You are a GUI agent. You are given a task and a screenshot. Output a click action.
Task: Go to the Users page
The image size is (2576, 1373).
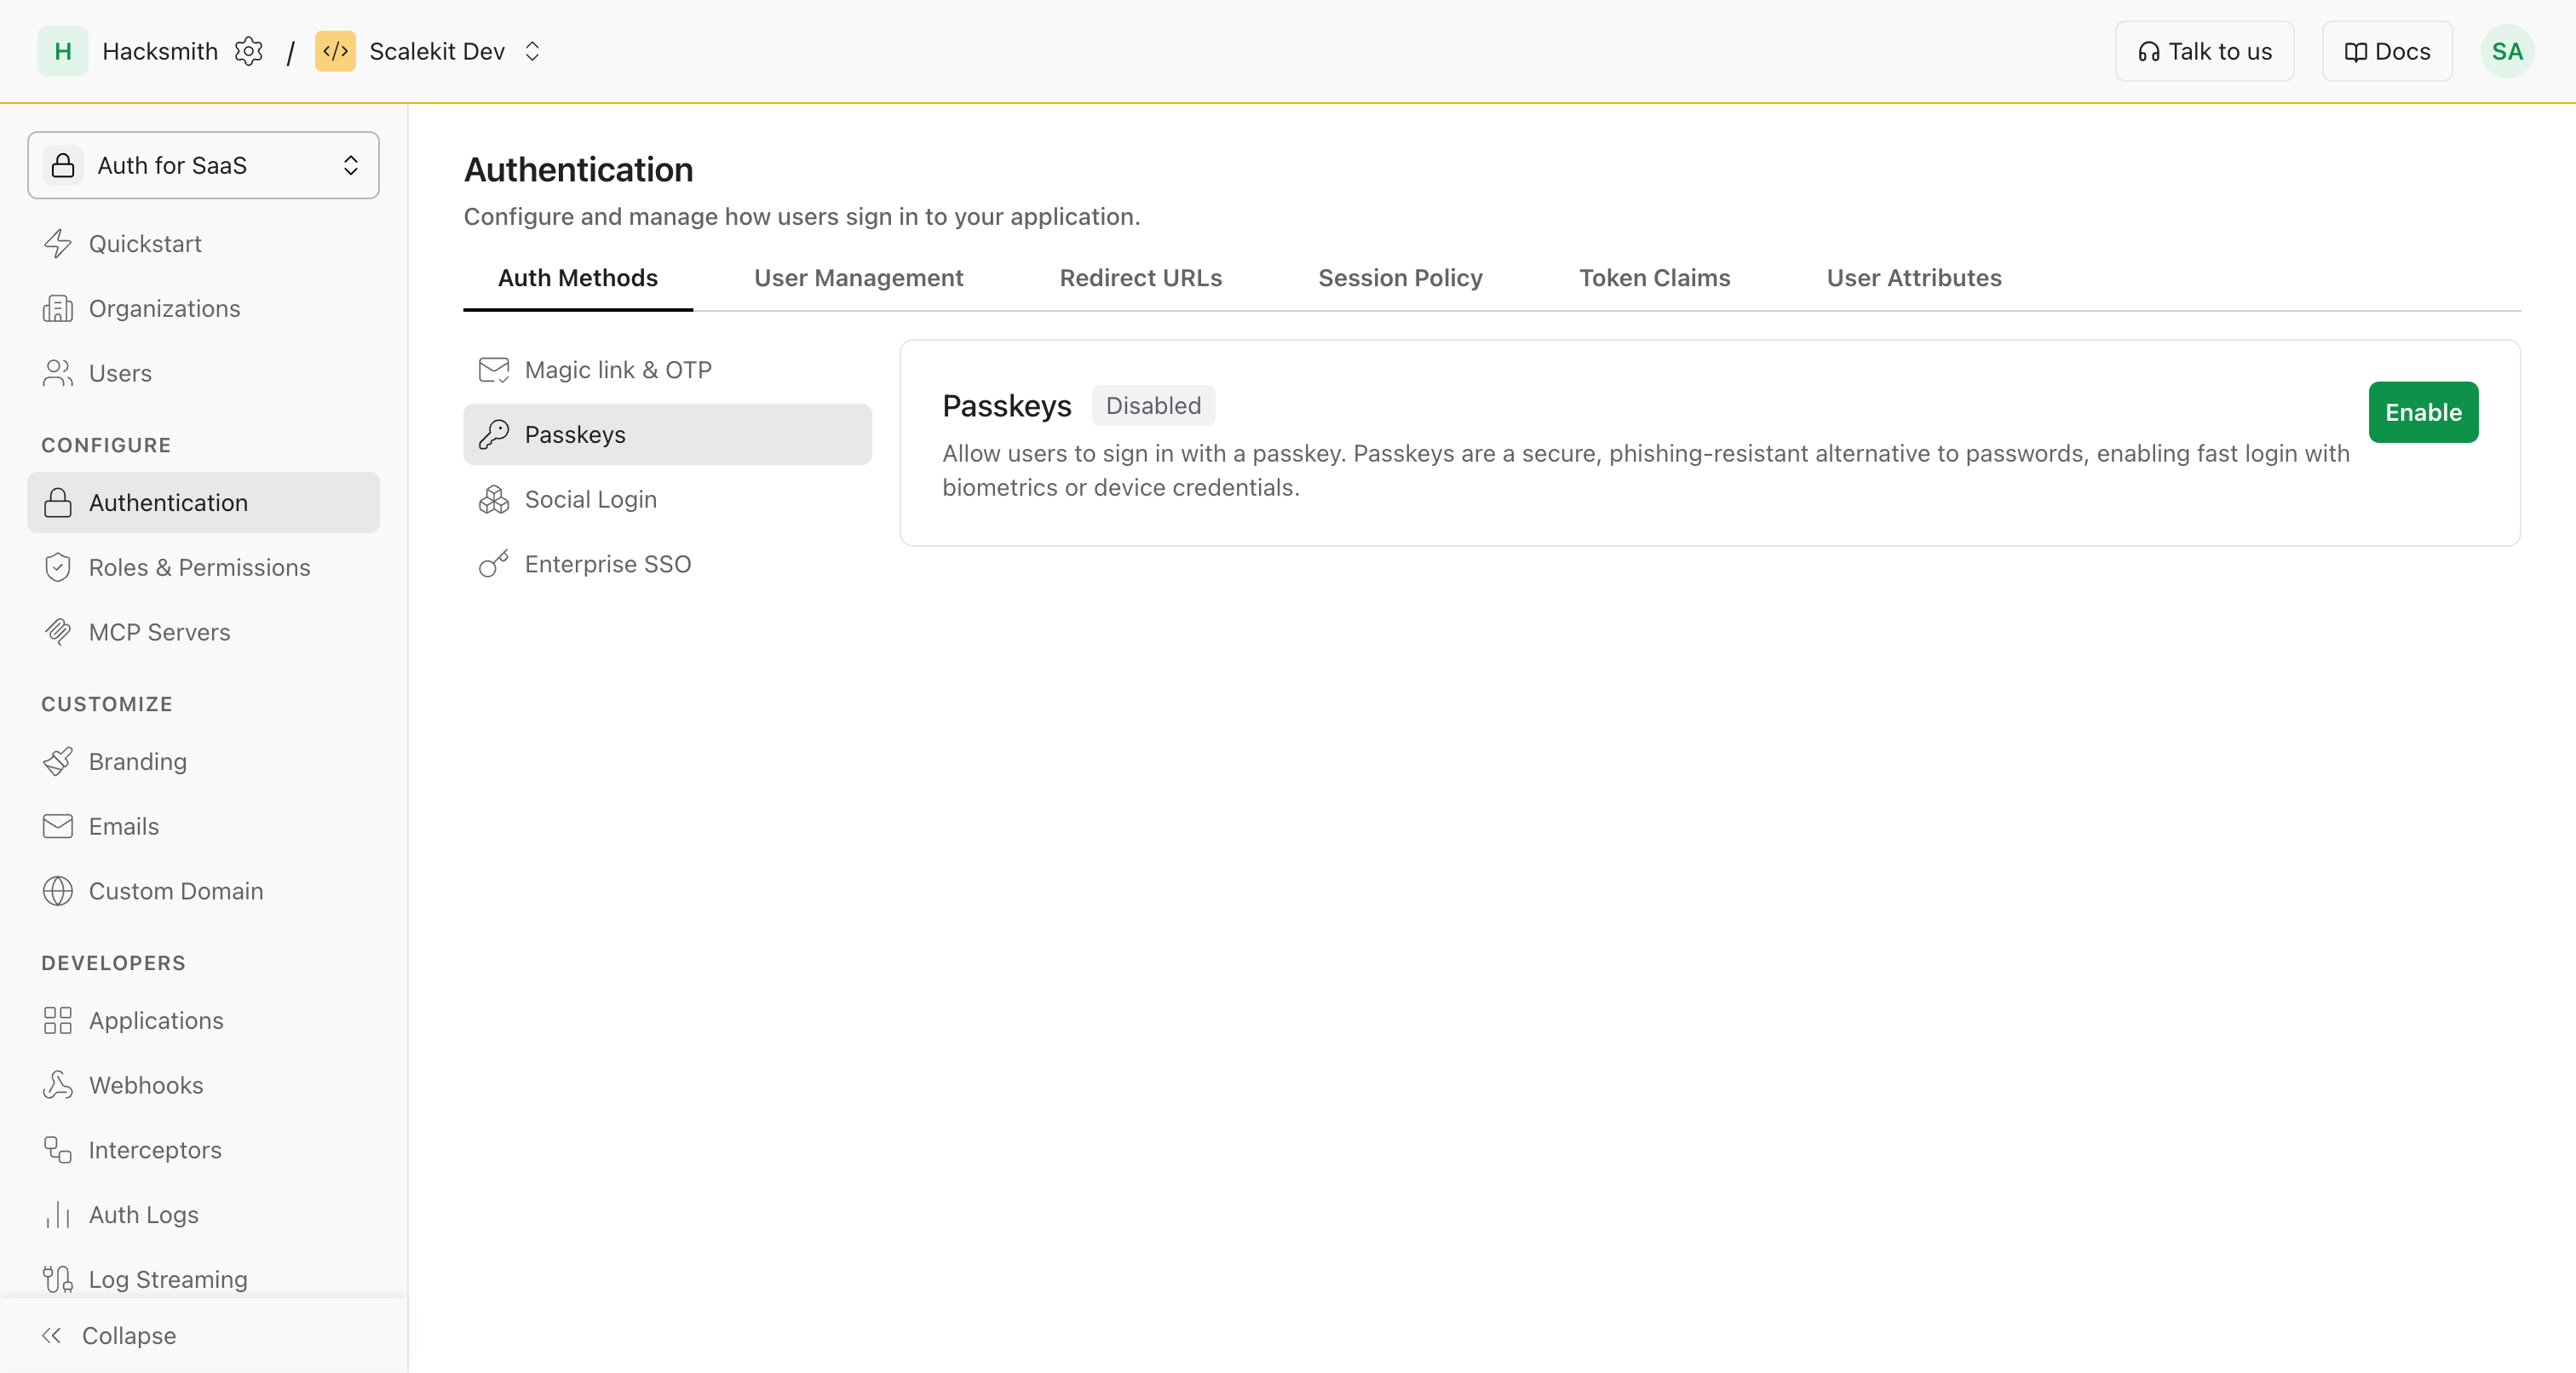[203, 373]
